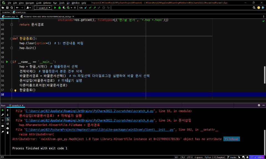
Task: Commit changes with the green check icon
Action: [x=90, y=8]
